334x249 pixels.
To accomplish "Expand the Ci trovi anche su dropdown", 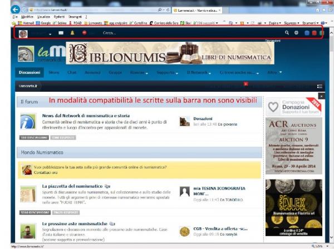I will coord(239,72).
